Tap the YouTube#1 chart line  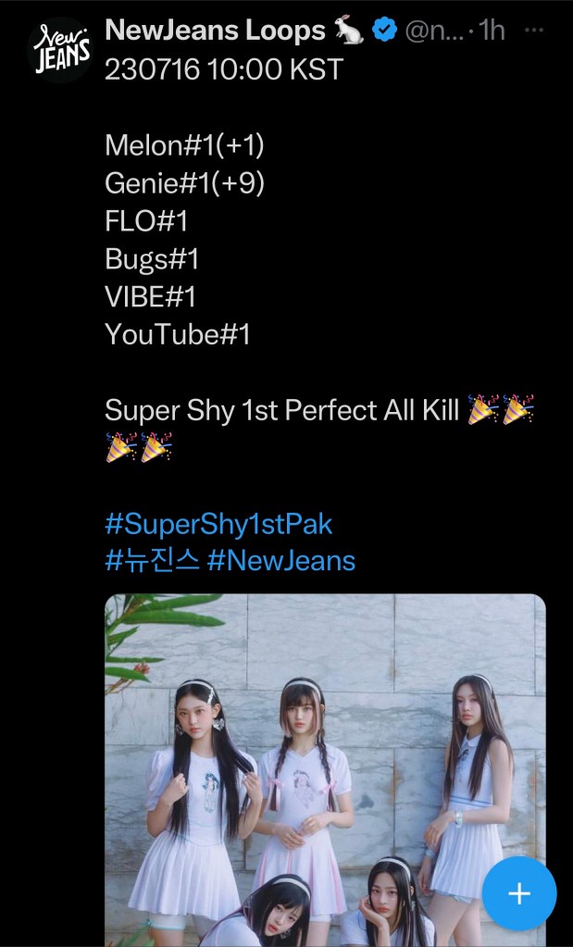click(x=178, y=334)
